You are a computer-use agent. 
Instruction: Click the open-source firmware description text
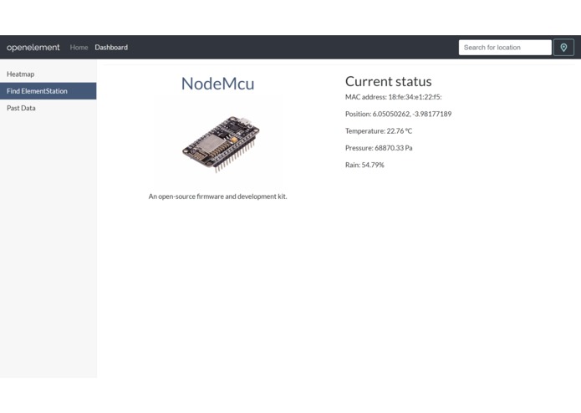point(218,196)
